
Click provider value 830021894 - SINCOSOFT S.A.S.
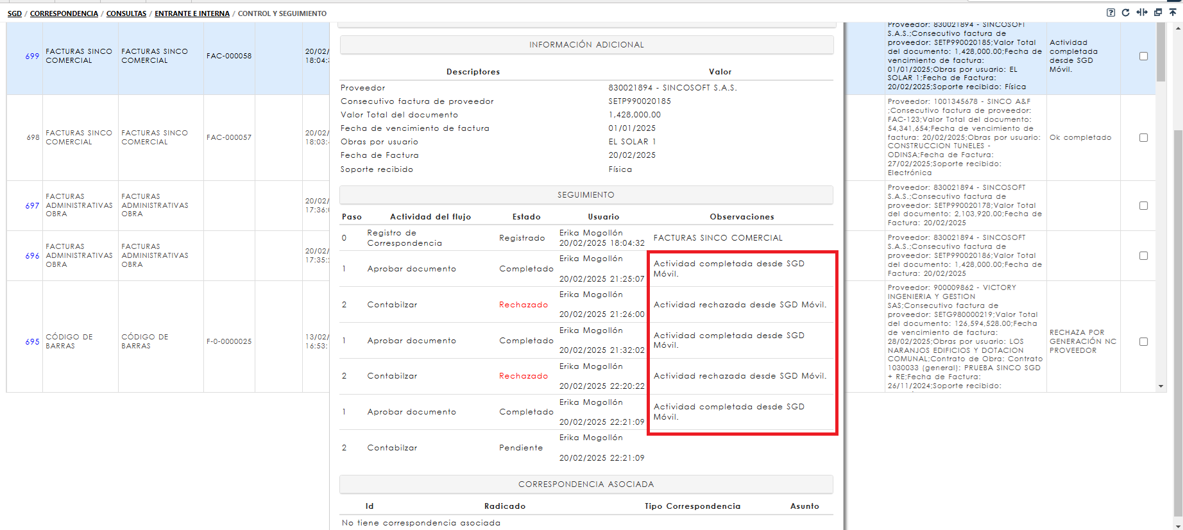pos(672,88)
